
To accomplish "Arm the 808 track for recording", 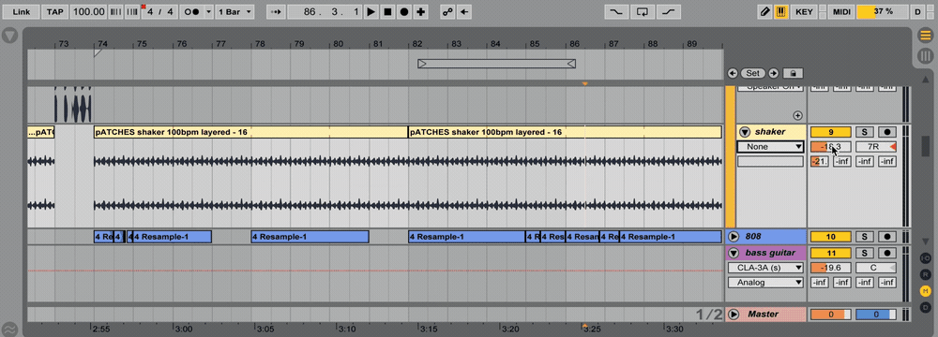I will click(x=887, y=237).
